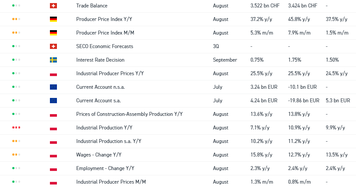The width and height of the screenshot is (356, 188).
Task: Click the 37.5% y/y German PPI forecast value
Action: [336, 19]
